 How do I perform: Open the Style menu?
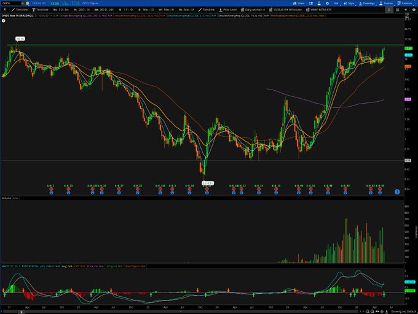click(349, 4)
